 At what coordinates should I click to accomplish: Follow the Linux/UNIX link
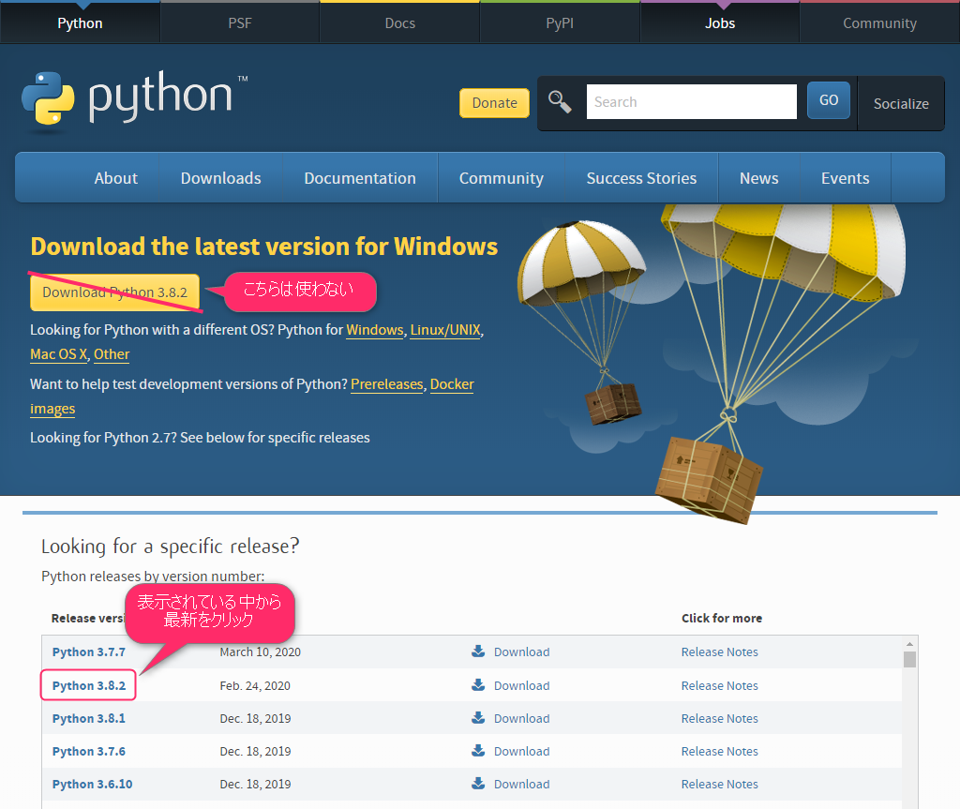[x=445, y=329]
